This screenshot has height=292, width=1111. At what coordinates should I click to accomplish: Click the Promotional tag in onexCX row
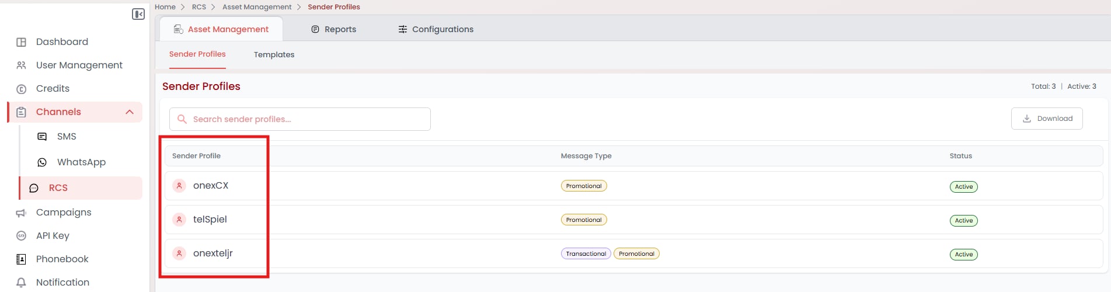coord(584,186)
